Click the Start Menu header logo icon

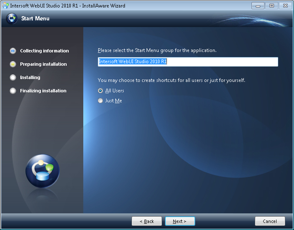click(12, 19)
